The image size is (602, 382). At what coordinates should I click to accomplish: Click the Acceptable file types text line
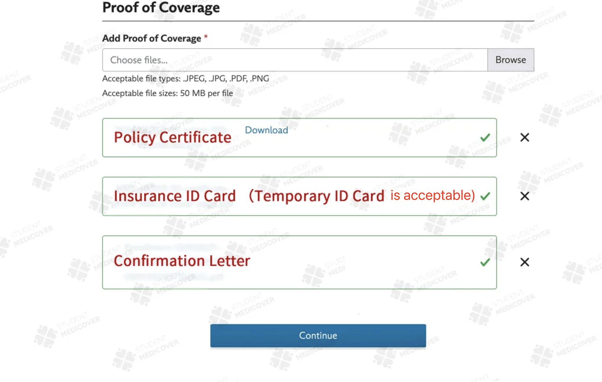186,79
